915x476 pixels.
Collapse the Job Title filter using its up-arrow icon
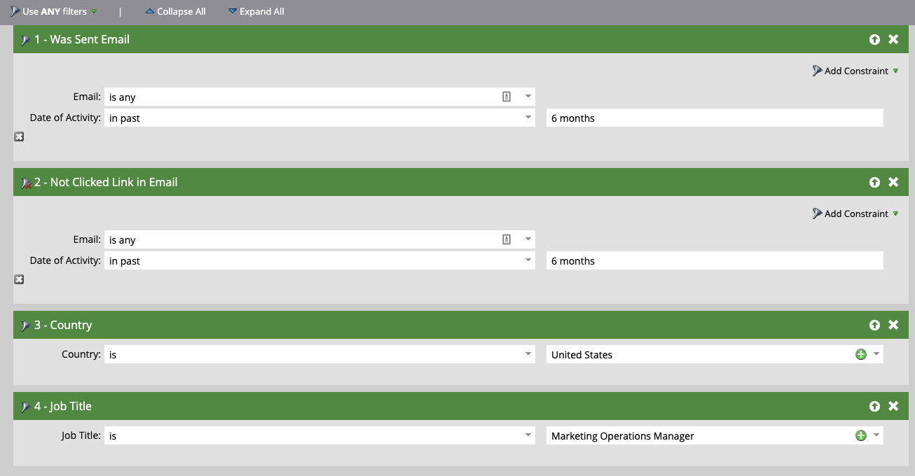point(874,406)
